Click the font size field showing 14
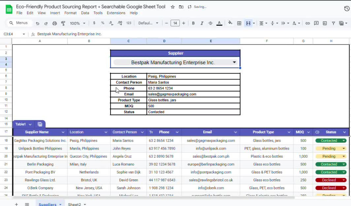Screen dimensions: 351x206 click(x=175, y=23)
